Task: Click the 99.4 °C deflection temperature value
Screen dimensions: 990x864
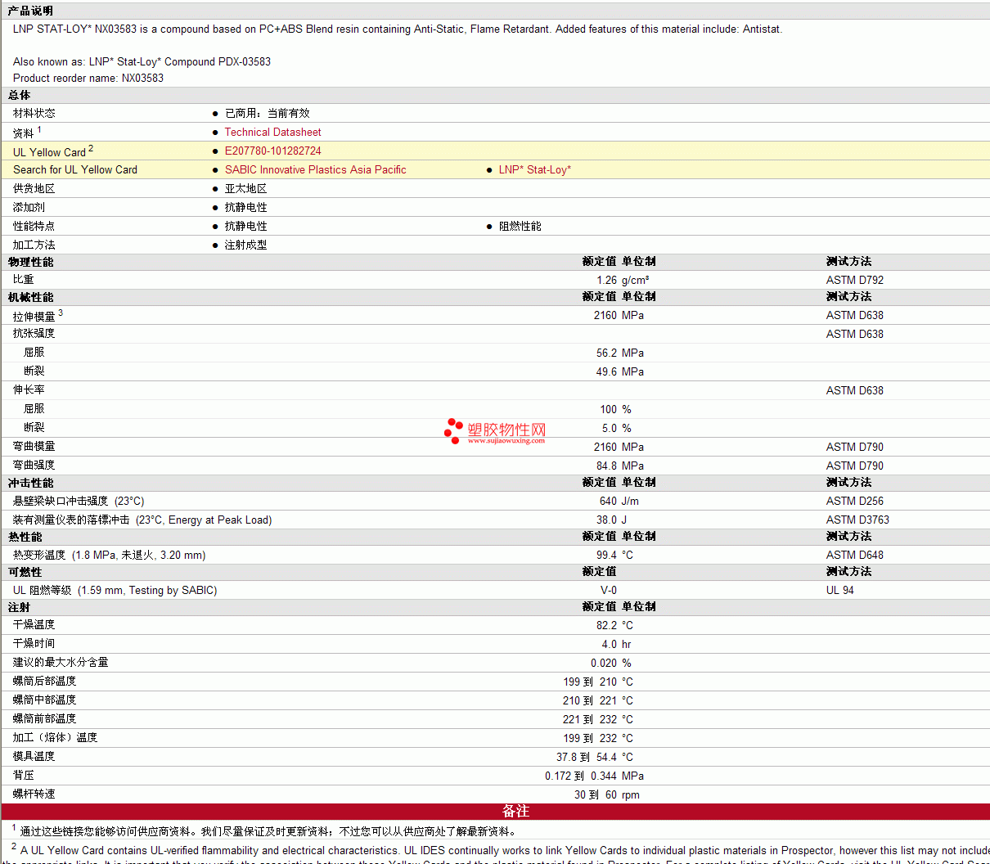Action: [614, 555]
